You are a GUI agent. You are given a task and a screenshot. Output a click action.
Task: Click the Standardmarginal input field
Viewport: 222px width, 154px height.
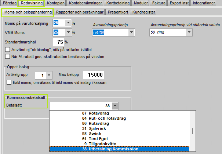click(58, 42)
